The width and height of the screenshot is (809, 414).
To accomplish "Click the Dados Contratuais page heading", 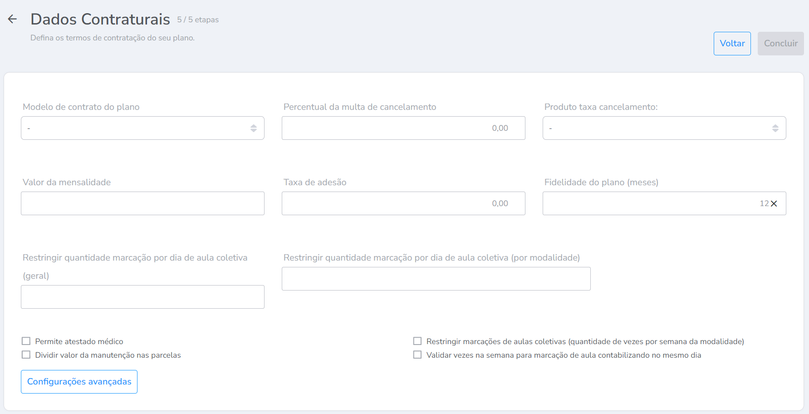I will (x=100, y=19).
